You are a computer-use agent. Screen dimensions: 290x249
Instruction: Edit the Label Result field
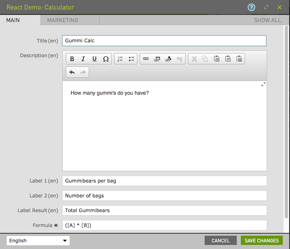pyautogui.click(x=165, y=210)
